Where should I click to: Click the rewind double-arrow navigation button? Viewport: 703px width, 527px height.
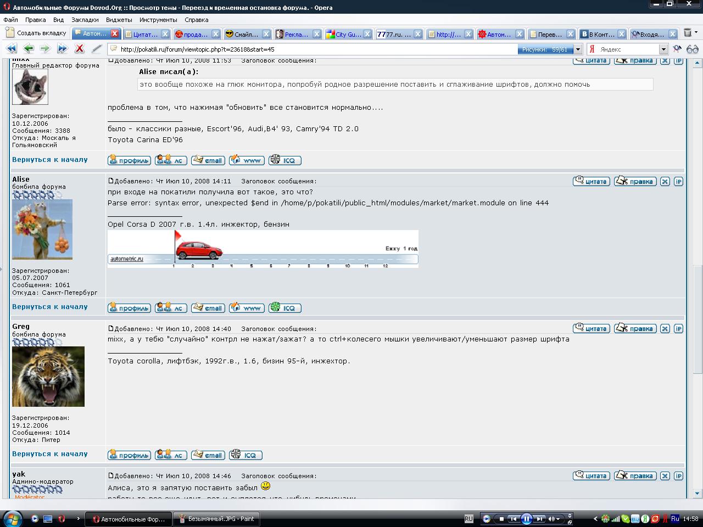[10, 49]
